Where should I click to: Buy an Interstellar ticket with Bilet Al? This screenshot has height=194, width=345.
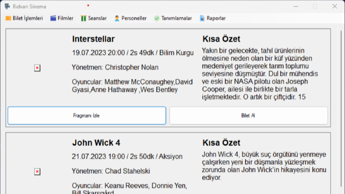(248, 115)
